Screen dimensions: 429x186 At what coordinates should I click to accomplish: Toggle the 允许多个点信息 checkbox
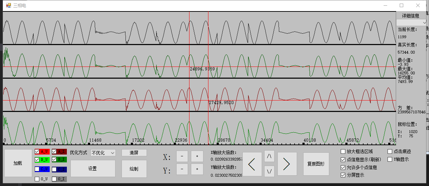pyautogui.click(x=343, y=167)
